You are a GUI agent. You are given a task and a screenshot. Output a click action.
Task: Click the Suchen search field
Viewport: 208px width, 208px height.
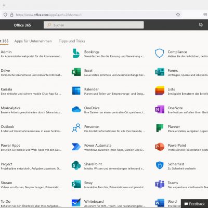click(x=94, y=25)
